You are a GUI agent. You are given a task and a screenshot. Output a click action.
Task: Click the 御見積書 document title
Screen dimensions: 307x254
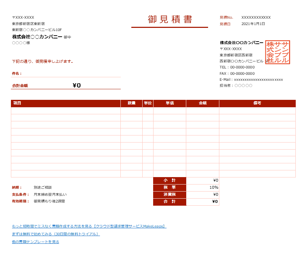(170, 18)
